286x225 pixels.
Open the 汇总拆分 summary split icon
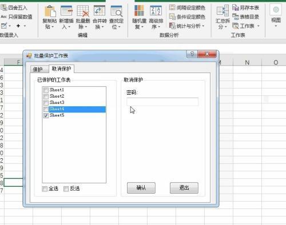tap(223, 11)
